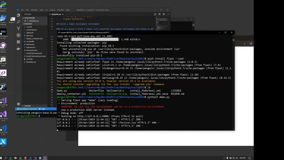Viewport: 284px width, 160px height.
Task: Open demo.py in the Explorer tree
Action: (30, 36)
